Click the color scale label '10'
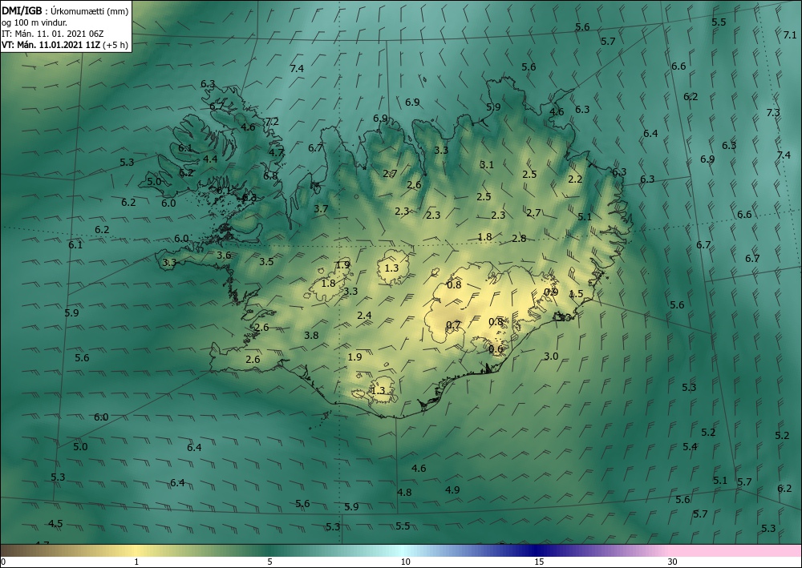Screen dimensions: 802x568 tap(405, 562)
